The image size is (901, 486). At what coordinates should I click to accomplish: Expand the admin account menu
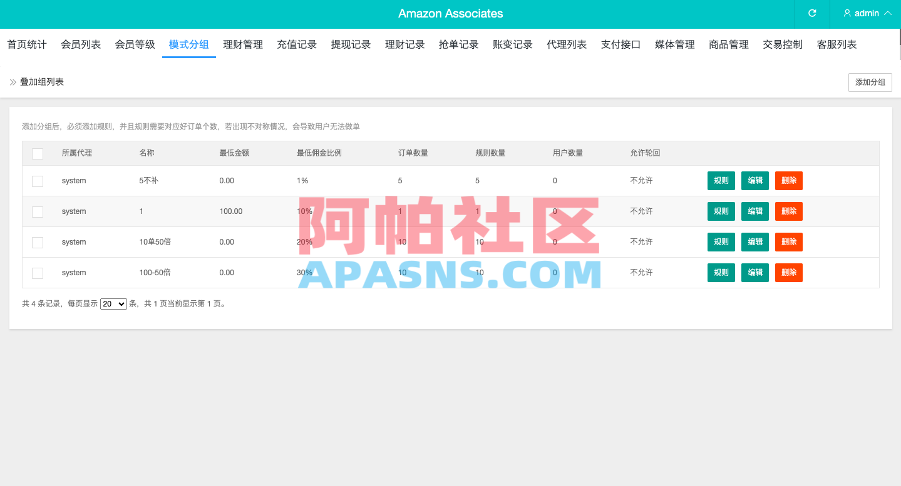point(867,13)
